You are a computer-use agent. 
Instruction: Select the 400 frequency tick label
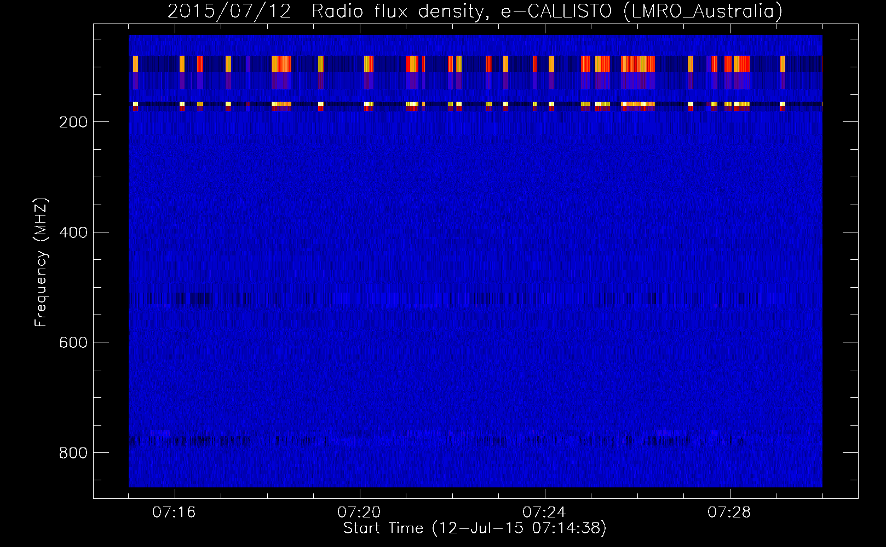73,232
